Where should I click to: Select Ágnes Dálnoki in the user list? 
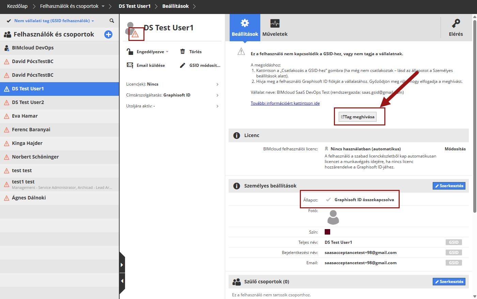[59, 198]
